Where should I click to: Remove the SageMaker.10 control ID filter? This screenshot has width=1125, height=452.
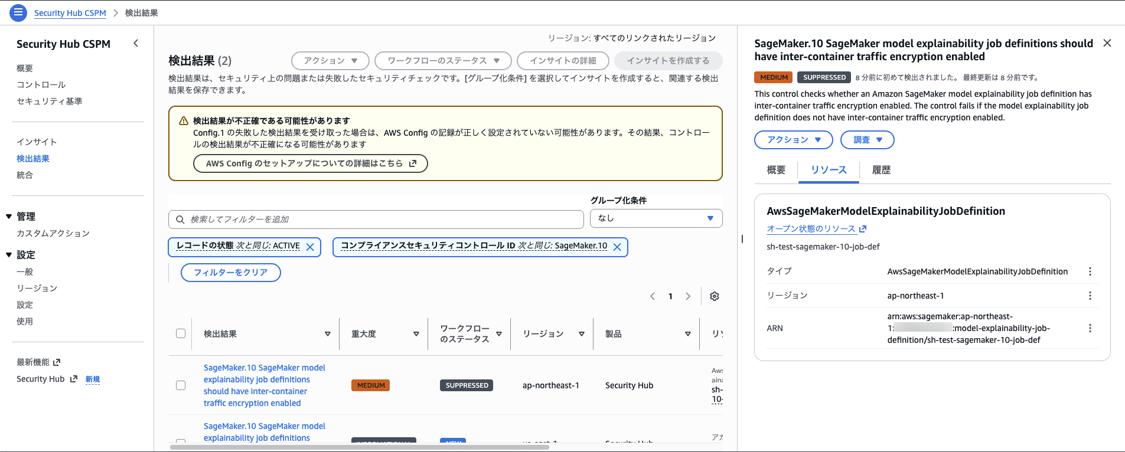(x=617, y=247)
